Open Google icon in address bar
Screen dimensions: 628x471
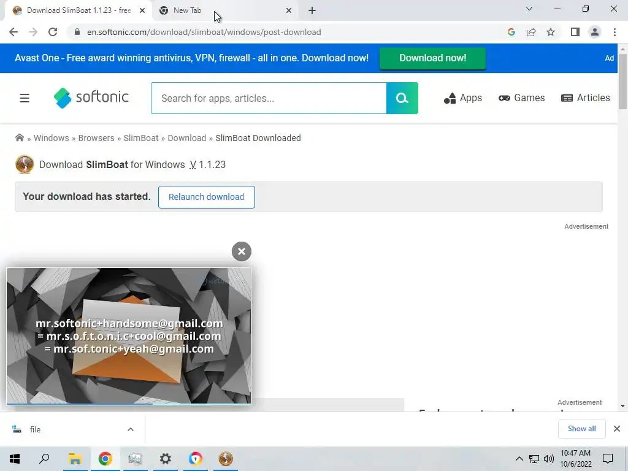[x=511, y=32]
